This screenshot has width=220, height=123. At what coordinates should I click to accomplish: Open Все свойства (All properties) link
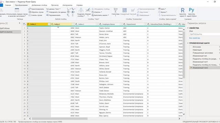pyautogui.click(x=195, y=38)
